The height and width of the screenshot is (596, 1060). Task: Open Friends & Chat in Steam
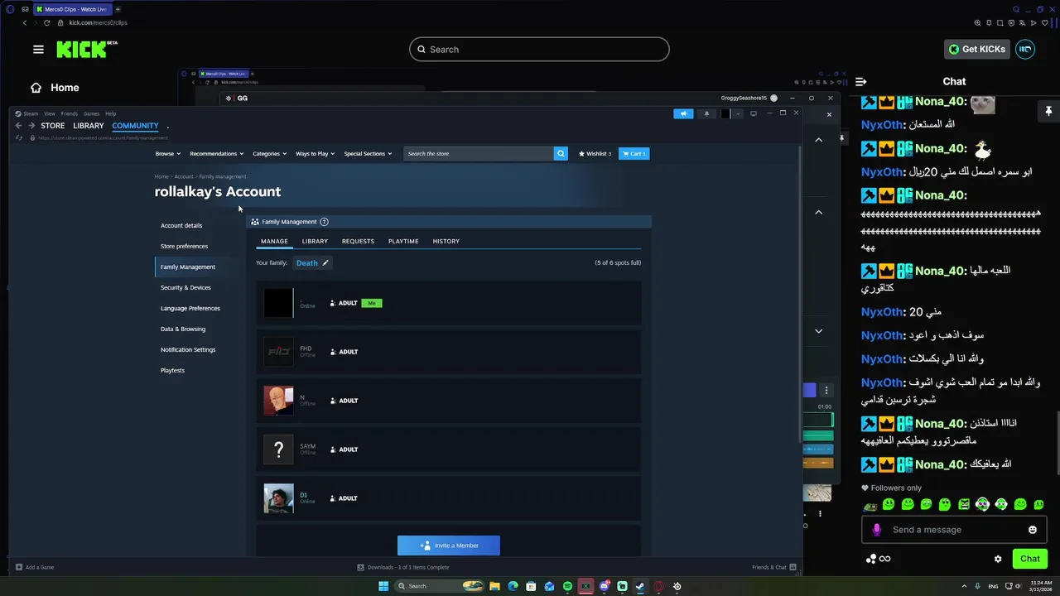pos(774,567)
